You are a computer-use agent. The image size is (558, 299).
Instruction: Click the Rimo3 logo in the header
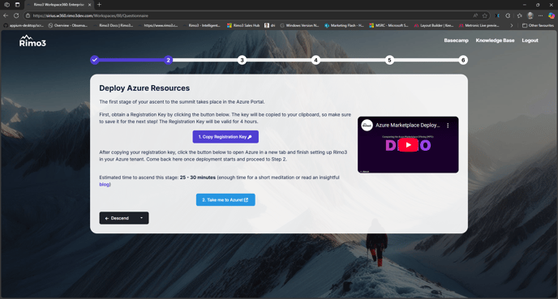click(x=32, y=41)
